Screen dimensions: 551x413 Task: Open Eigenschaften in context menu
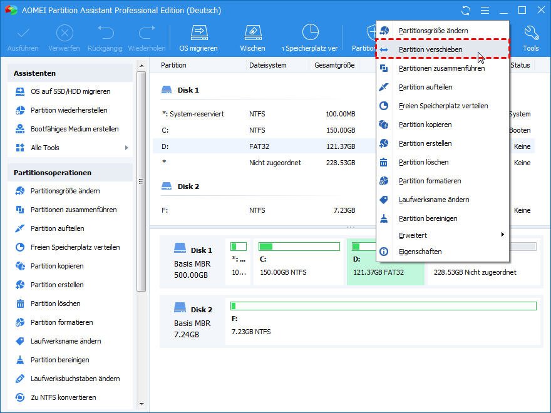pos(443,252)
